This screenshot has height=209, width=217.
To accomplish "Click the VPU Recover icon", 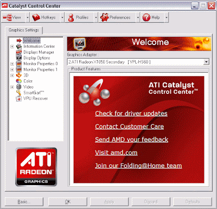I will click(19, 99).
